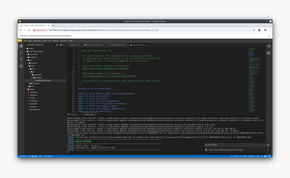Viewport: 290px width, 178px height.
Task: Open the .gitignore file
Action: 33,95
